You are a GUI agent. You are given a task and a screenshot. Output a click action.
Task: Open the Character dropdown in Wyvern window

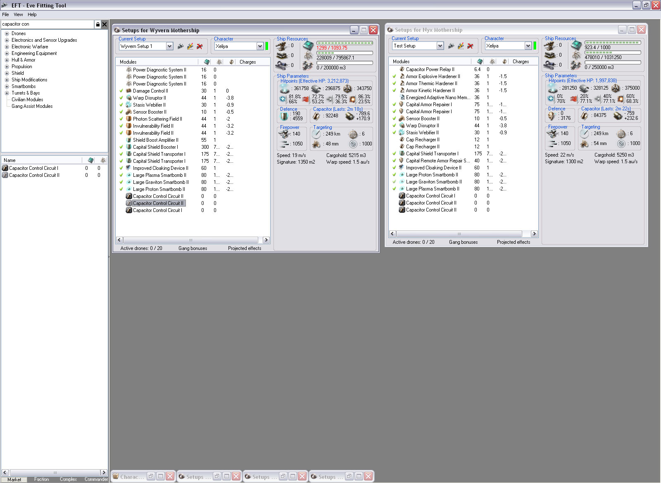pyautogui.click(x=260, y=46)
